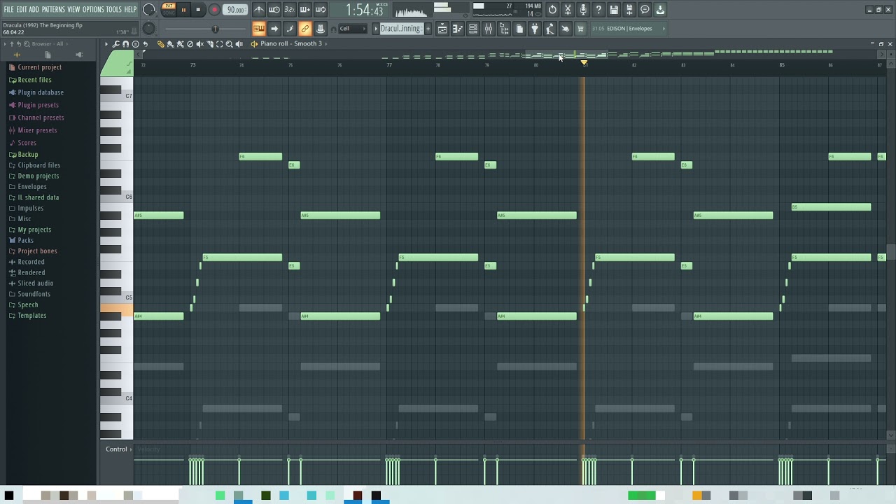Image resolution: width=896 pixels, height=504 pixels.
Task: Move the song position slider handle
Action: point(215,29)
